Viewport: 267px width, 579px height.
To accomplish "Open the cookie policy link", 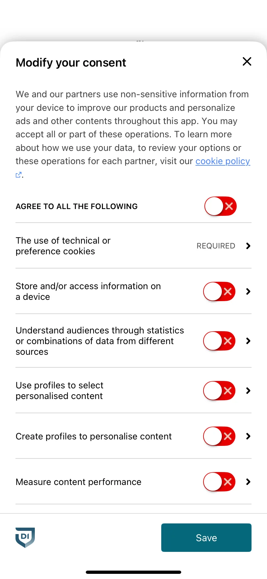I will pyautogui.click(x=223, y=161).
